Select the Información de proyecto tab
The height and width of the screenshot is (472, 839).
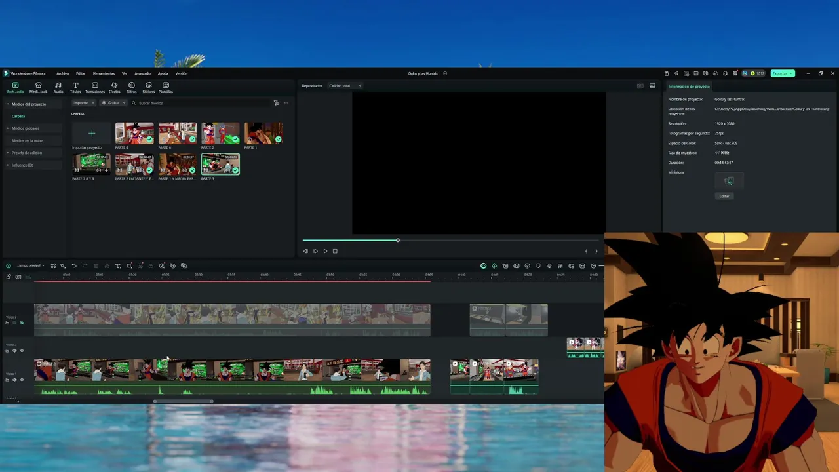(689, 87)
